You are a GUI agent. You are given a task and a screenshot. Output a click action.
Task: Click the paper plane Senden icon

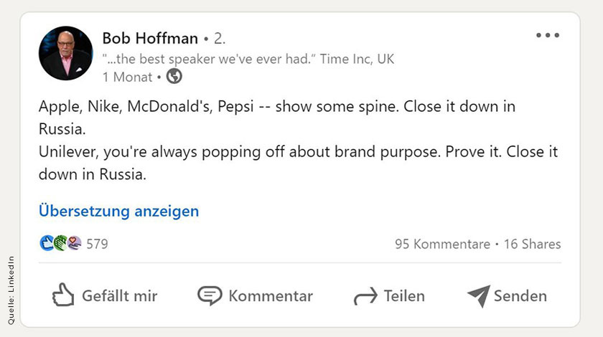(479, 296)
